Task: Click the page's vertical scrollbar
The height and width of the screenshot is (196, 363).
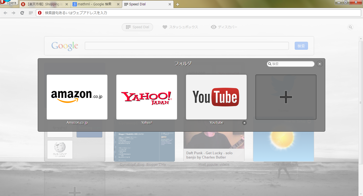Action: pos(361,102)
